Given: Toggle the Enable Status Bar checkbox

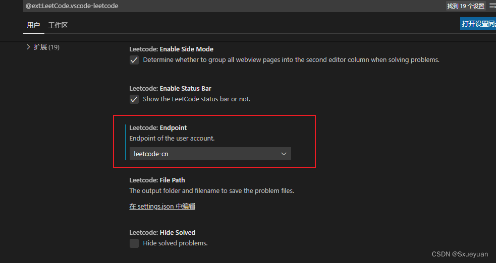Looking at the screenshot, I should (x=134, y=99).
